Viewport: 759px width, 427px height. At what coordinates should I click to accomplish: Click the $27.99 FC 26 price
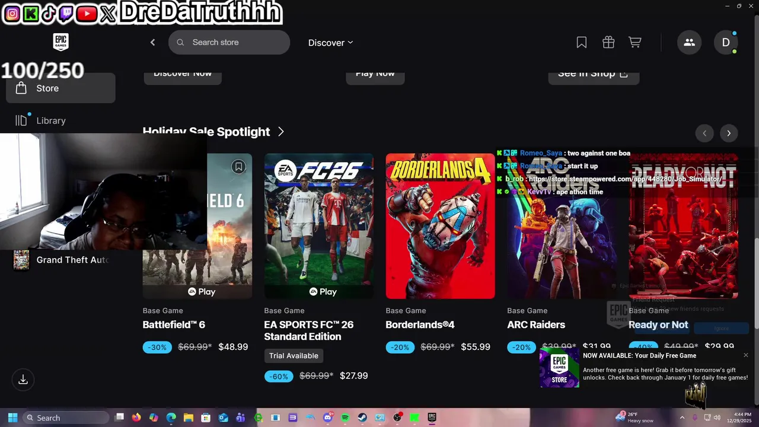pos(354,376)
